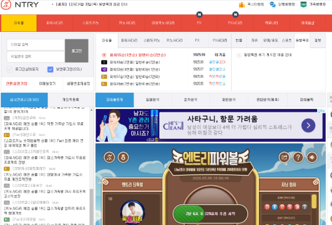Click the 이메일찾기 link
Image resolution: width=332 pixels, height=225 pixels.
pyautogui.click(x=47, y=83)
